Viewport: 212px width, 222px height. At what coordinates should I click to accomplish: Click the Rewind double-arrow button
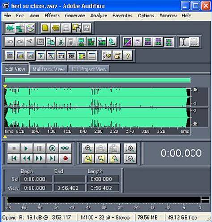[x=26, y=159]
